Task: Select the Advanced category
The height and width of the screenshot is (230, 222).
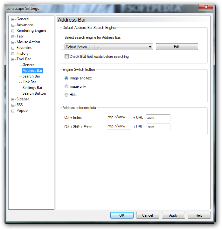Action: click(x=25, y=25)
